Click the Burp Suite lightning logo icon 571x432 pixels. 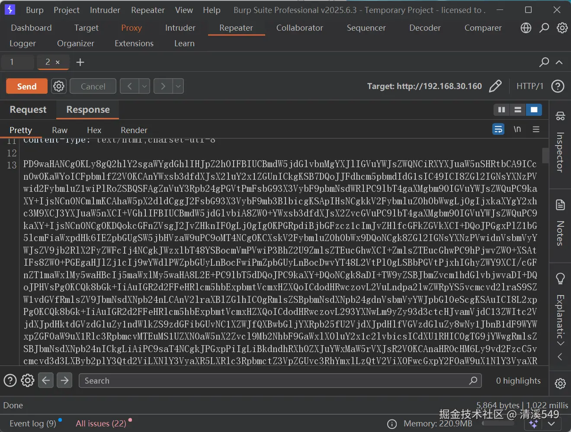(10, 10)
